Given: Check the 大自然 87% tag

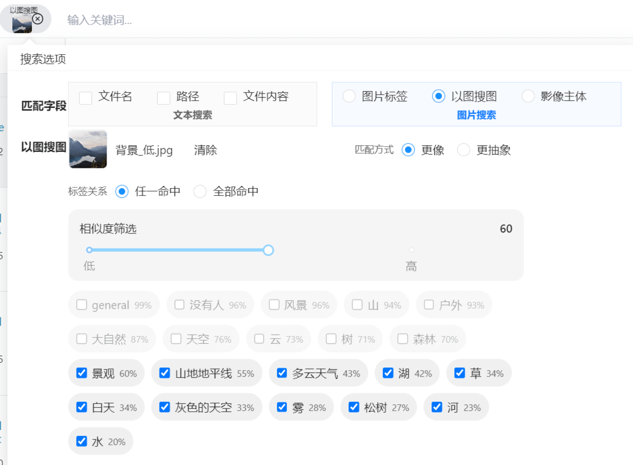Looking at the screenshot, I should point(82,339).
